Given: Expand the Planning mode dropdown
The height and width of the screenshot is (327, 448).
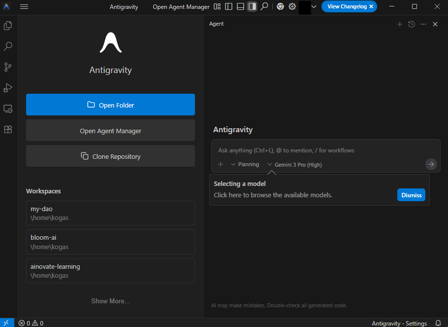Looking at the screenshot, I should coord(245,164).
